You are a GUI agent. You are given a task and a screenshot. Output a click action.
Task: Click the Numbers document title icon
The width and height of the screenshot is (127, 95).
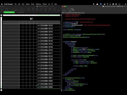37,6
